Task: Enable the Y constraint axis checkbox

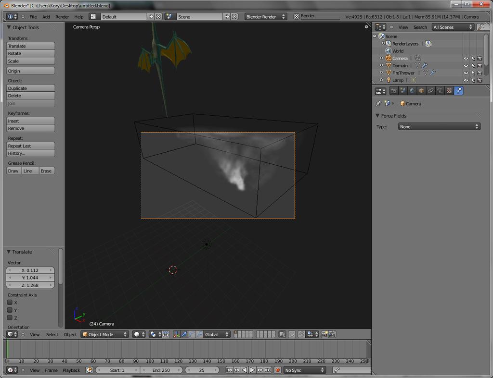Action: pos(10,310)
